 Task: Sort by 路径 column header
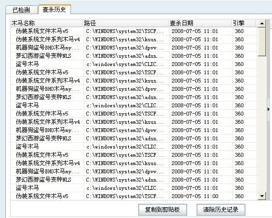point(126,23)
